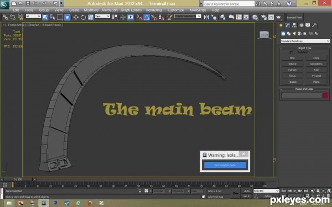This screenshot has height=207, width=332.
Task: Switch to the Hierarchy command panel tab
Action: coord(294,25)
